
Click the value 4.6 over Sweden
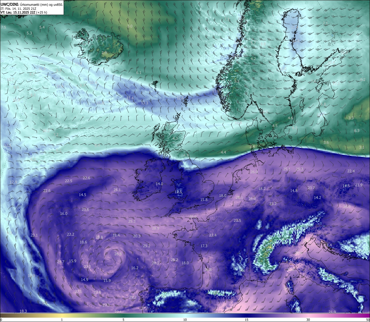pos(291,118)
